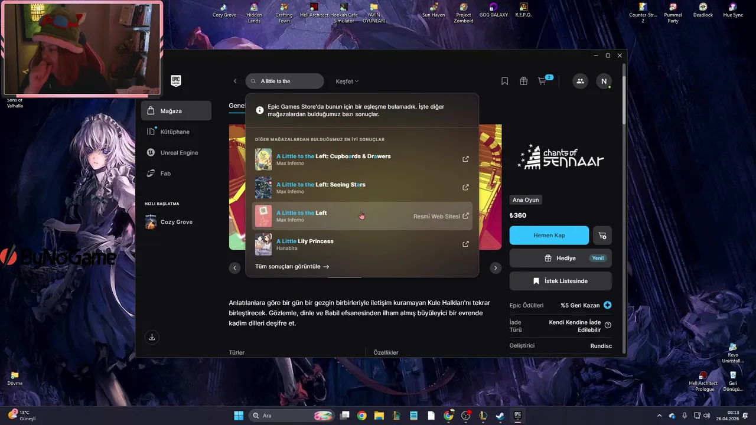Click the ₺360 price
Image resolution: width=756 pixels, height=425 pixels.
tap(518, 215)
